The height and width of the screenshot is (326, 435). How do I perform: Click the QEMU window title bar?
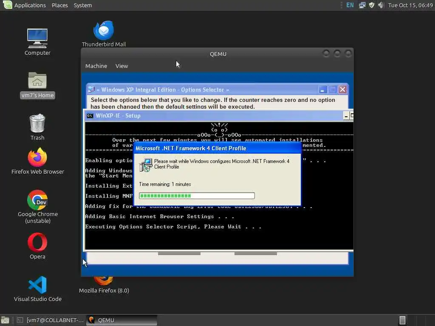tap(218, 54)
